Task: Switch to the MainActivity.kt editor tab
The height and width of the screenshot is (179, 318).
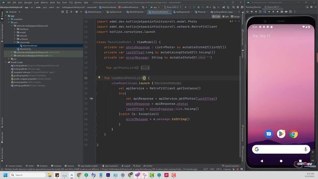Action: (x=93, y=12)
